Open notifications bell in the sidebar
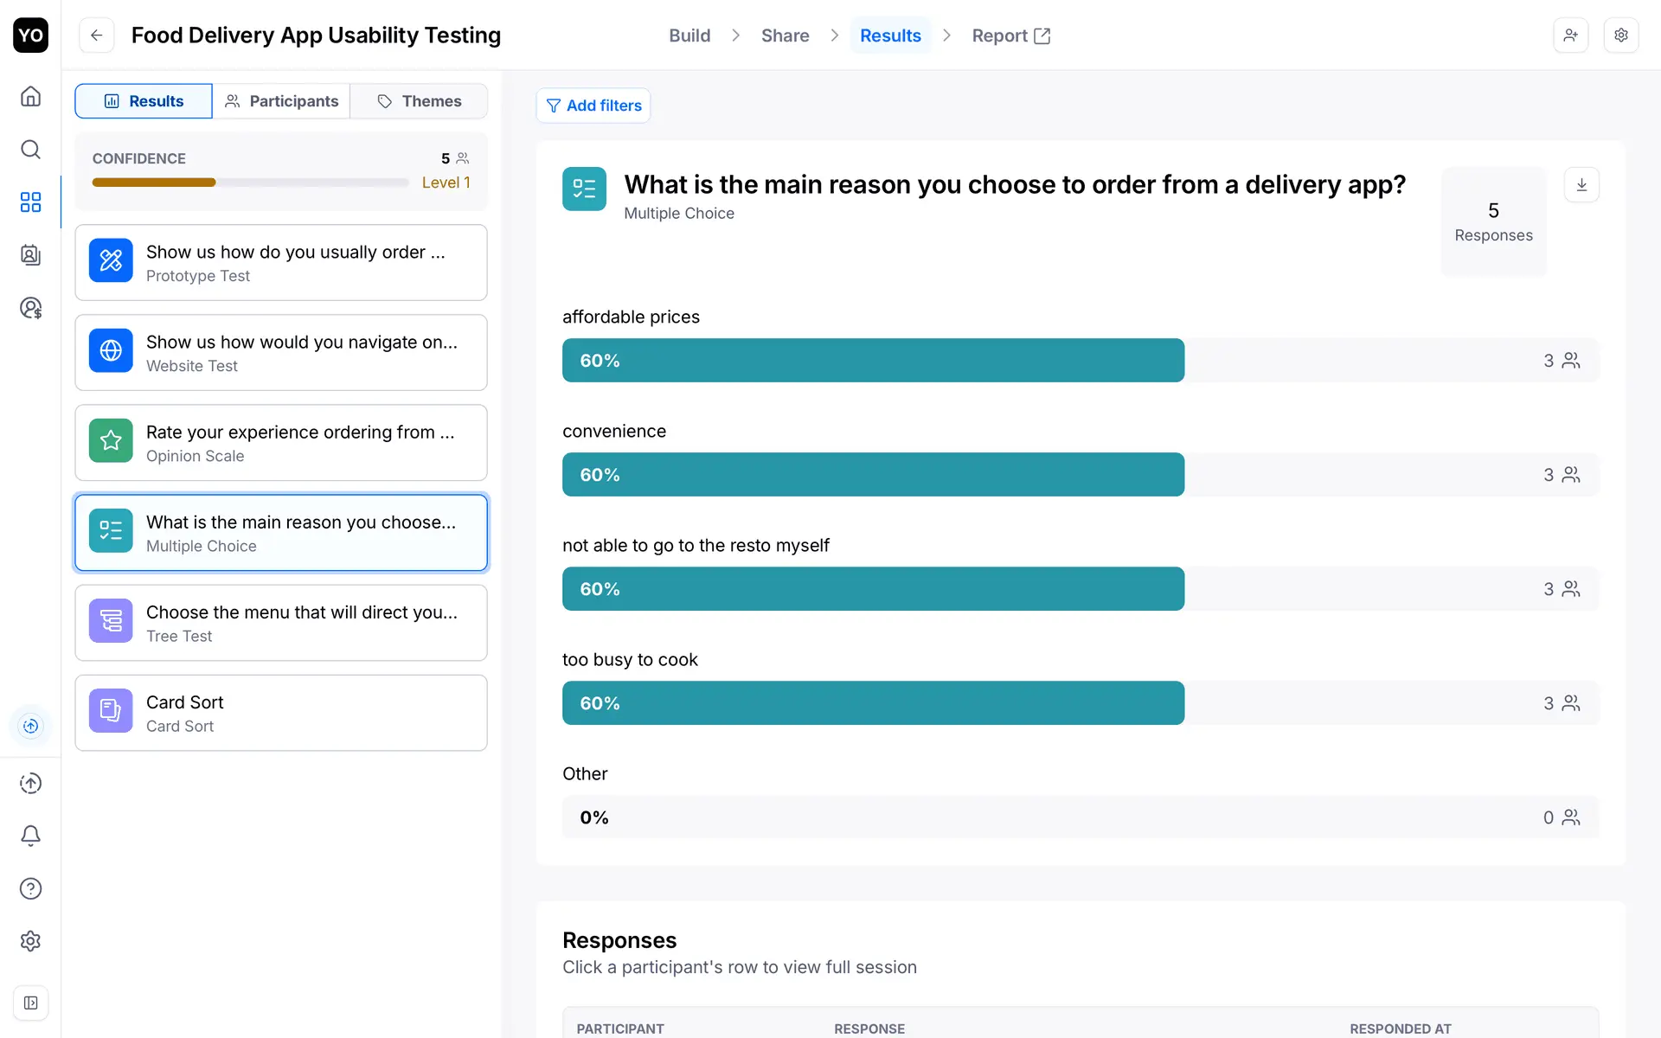The width and height of the screenshot is (1661, 1038). (x=30, y=836)
